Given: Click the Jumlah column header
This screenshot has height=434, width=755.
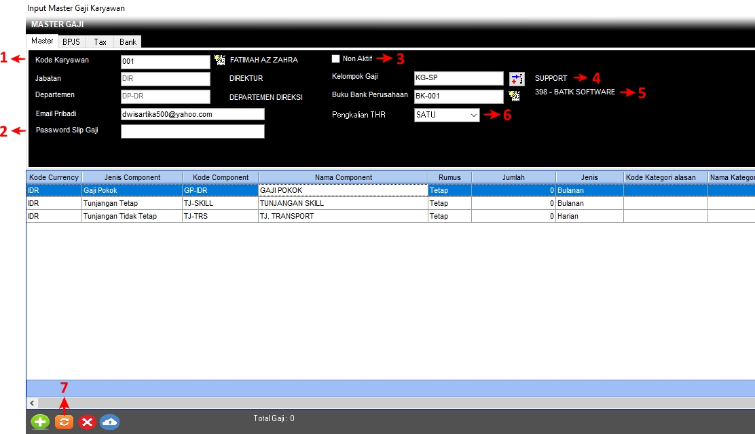Looking at the screenshot, I should [x=513, y=177].
